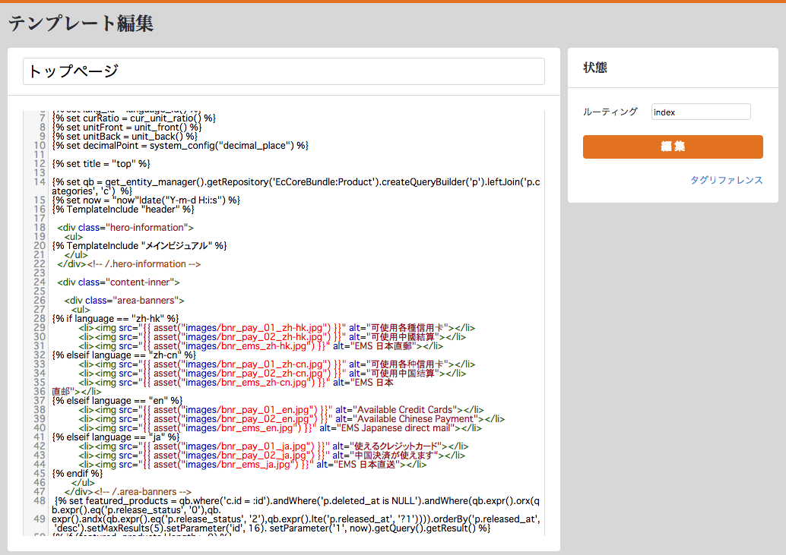Click the {% endif %} line in editor
The height and width of the screenshot is (555, 786).
(77, 473)
